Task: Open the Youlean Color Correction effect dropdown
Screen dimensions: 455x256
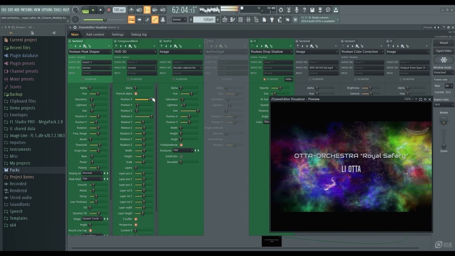Action: 362,52
